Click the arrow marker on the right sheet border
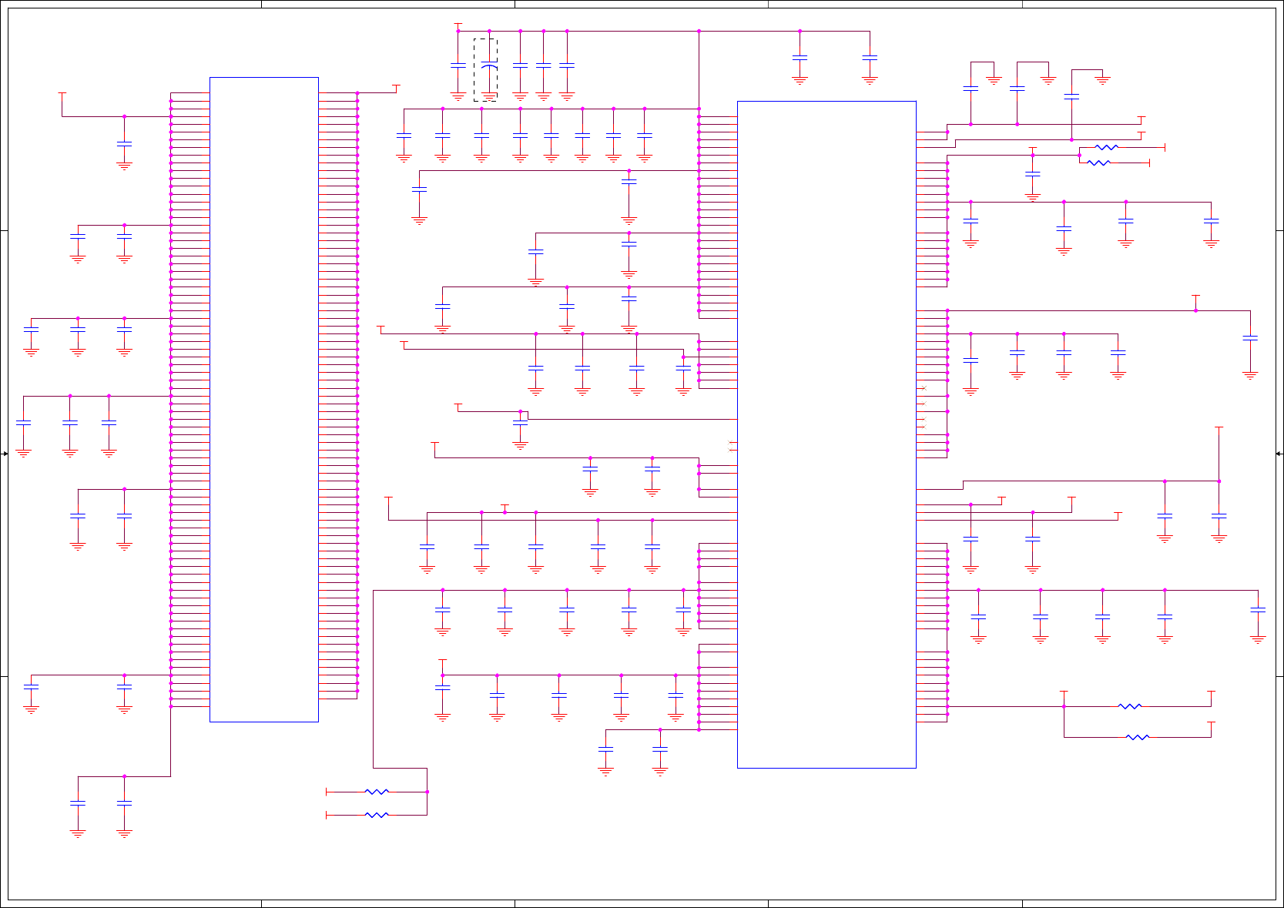Viewport: 1284px width, 908px height. pos(1279,454)
